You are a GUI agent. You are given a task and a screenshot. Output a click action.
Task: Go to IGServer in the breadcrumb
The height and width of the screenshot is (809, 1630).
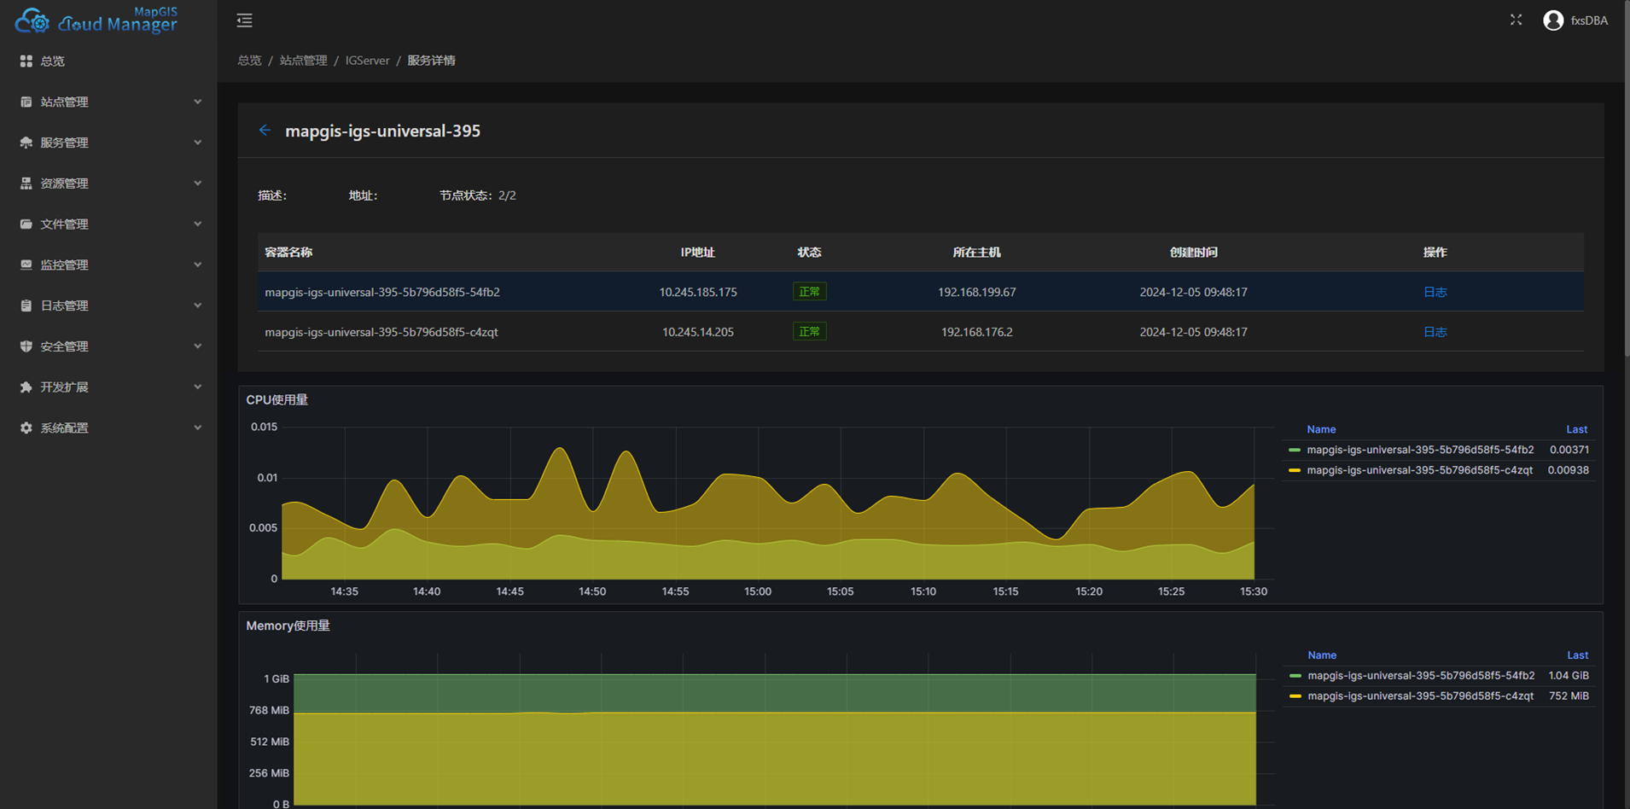click(x=367, y=61)
